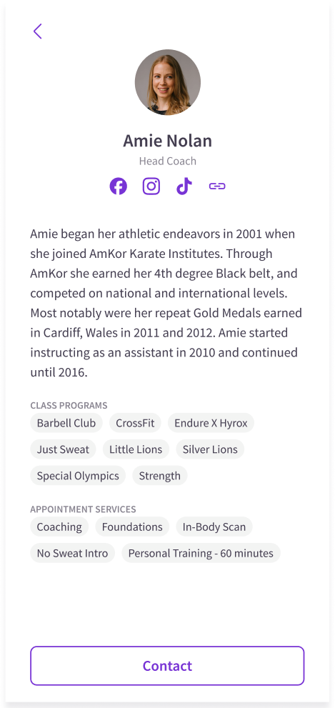
Task: Open the website link chain icon
Action: (217, 186)
